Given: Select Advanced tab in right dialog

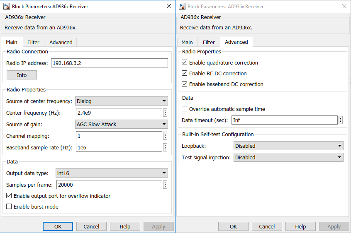Looking at the screenshot, I should pyautogui.click(x=236, y=42).
